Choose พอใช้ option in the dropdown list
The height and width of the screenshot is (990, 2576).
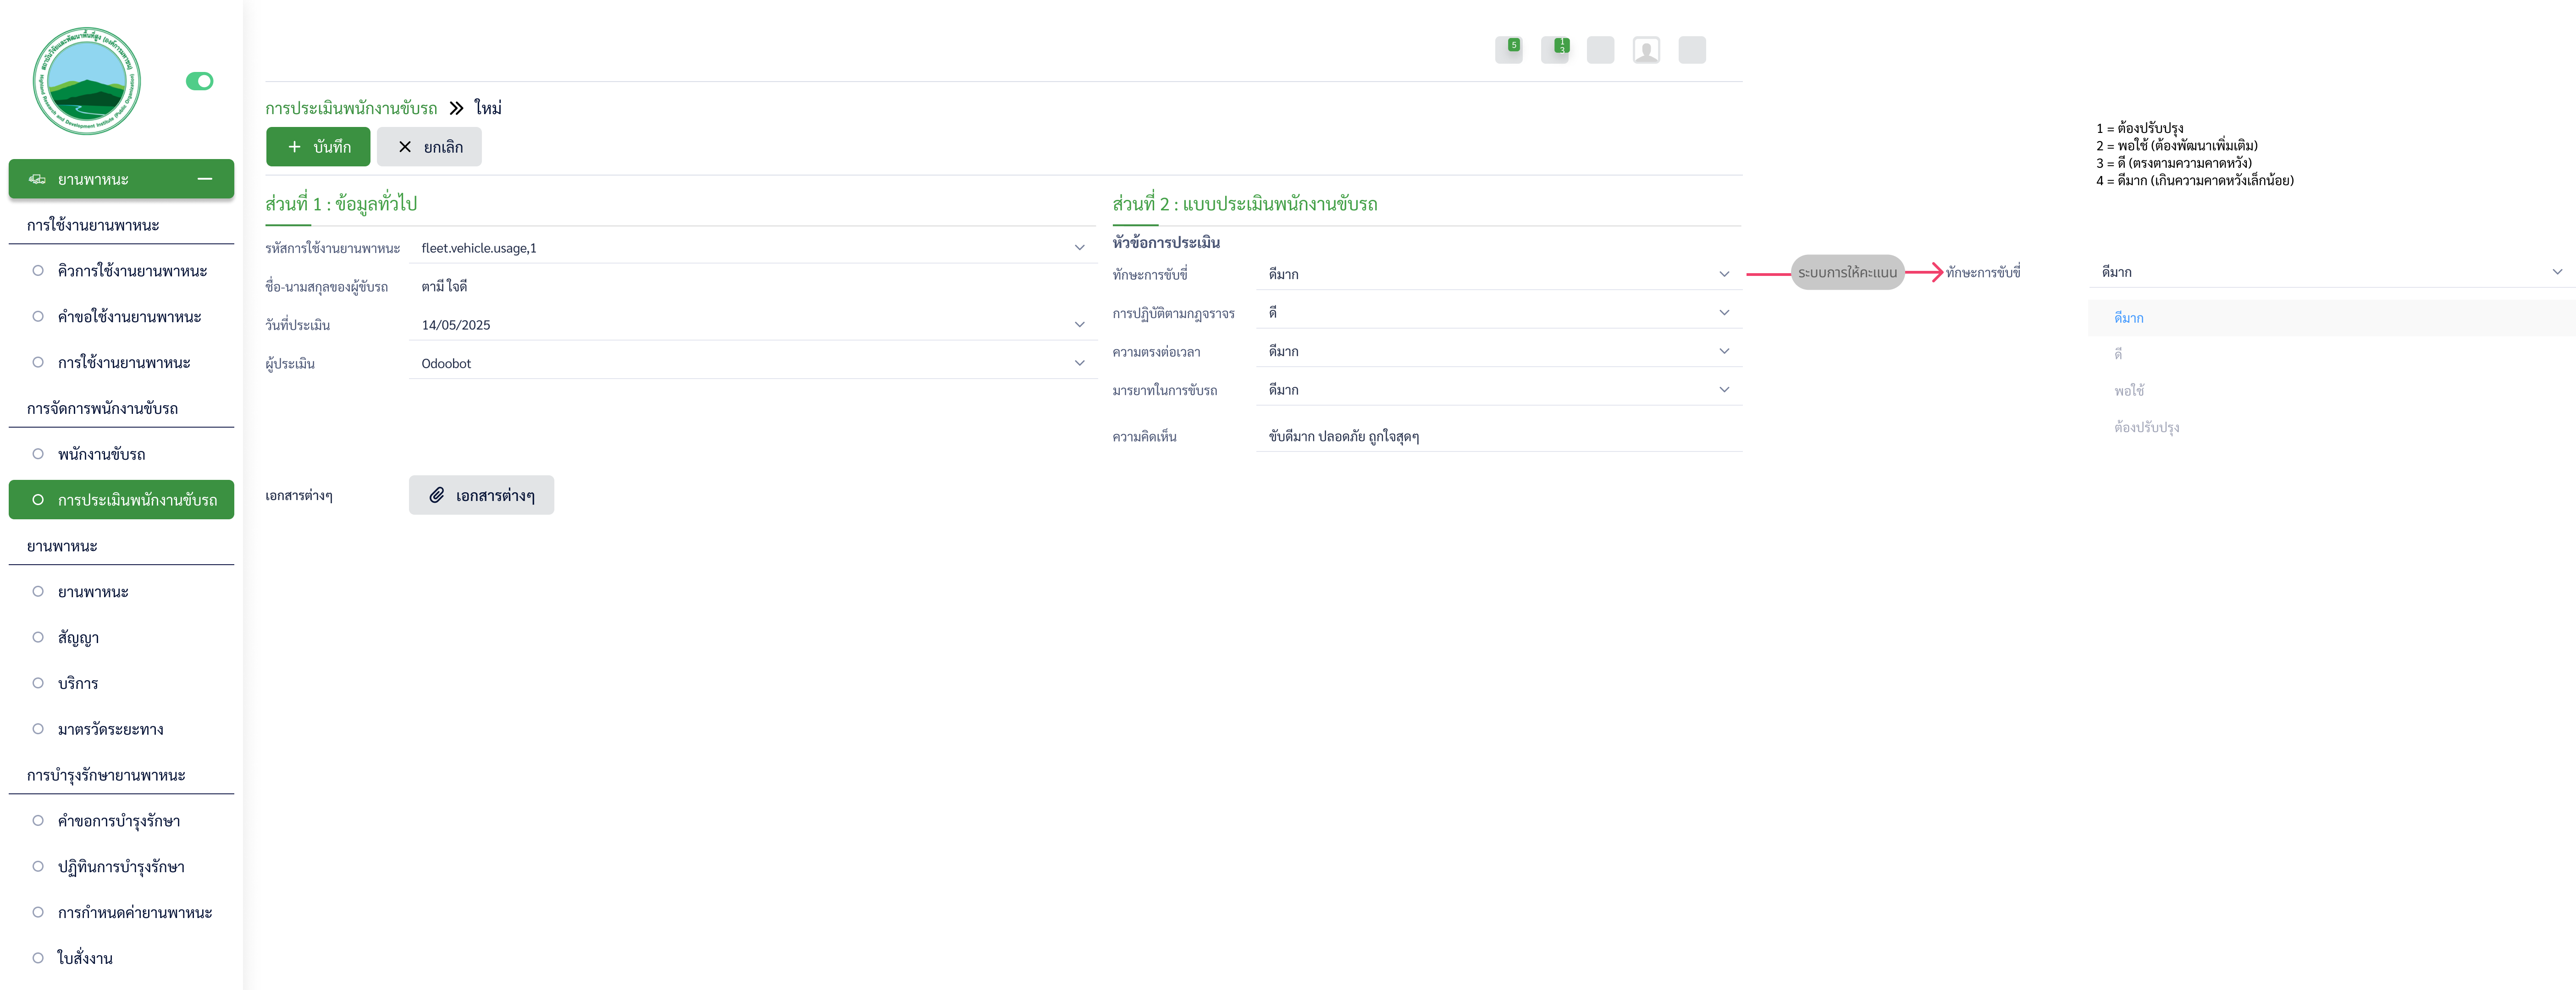tap(2129, 391)
